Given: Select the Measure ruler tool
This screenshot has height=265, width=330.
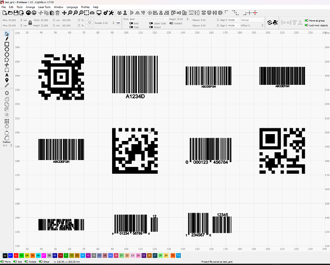Looking at the screenshot, I should coord(7,85).
